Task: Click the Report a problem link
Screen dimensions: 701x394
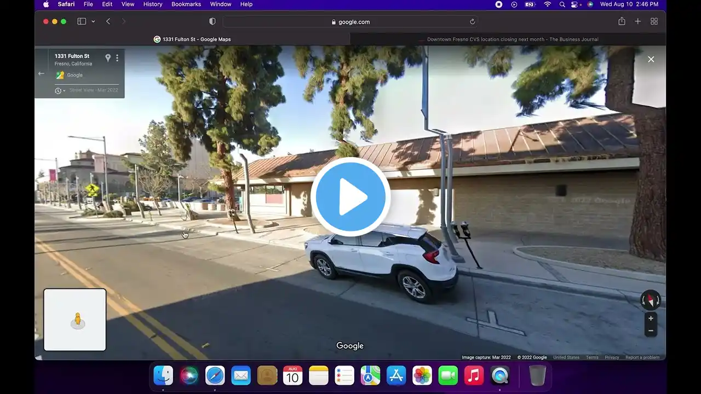Action: pyautogui.click(x=642, y=357)
